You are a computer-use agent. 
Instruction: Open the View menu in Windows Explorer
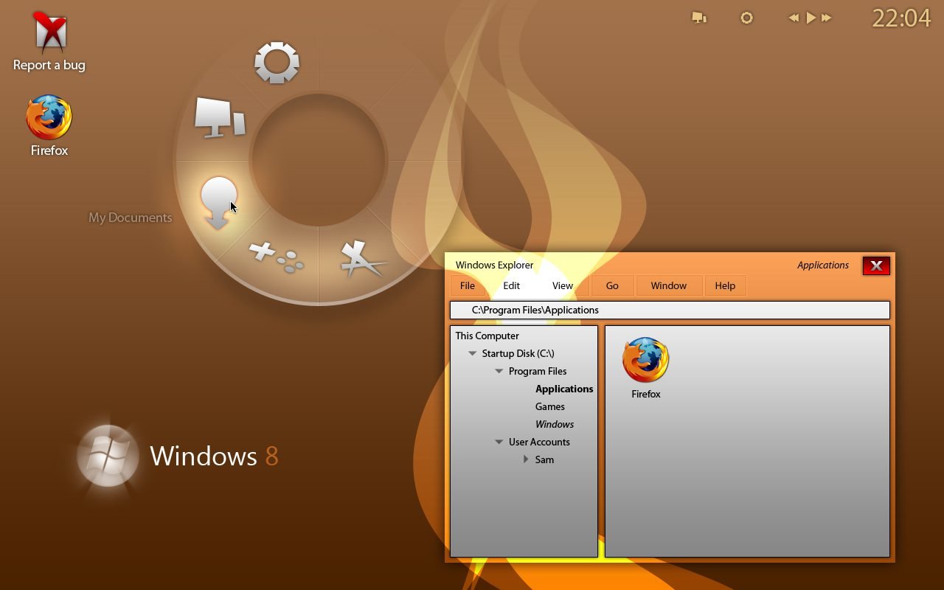click(562, 286)
